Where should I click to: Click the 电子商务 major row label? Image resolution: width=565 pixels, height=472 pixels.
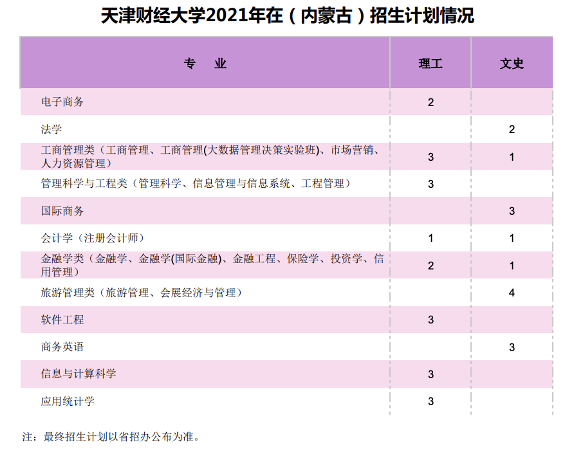(x=62, y=102)
